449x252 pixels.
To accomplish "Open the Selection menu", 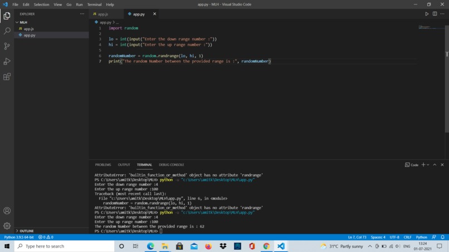I will [x=41, y=4].
